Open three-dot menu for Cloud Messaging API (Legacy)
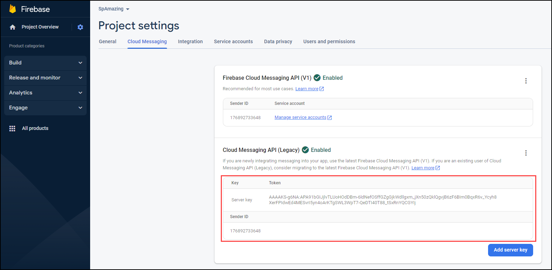Image resolution: width=552 pixels, height=270 pixels. click(526, 153)
